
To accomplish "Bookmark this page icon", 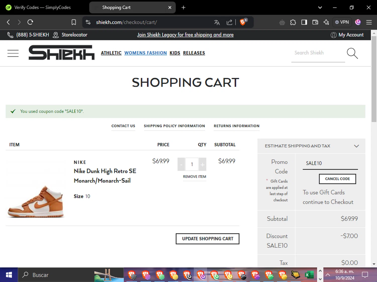I will (x=74, y=22).
